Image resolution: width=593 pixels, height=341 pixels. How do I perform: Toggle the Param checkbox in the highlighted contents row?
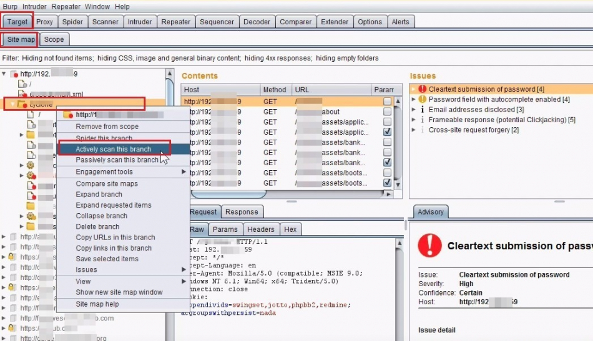click(x=387, y=102)
